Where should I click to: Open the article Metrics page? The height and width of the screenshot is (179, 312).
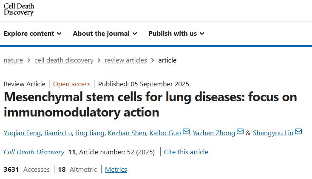(x=116, y=170)
